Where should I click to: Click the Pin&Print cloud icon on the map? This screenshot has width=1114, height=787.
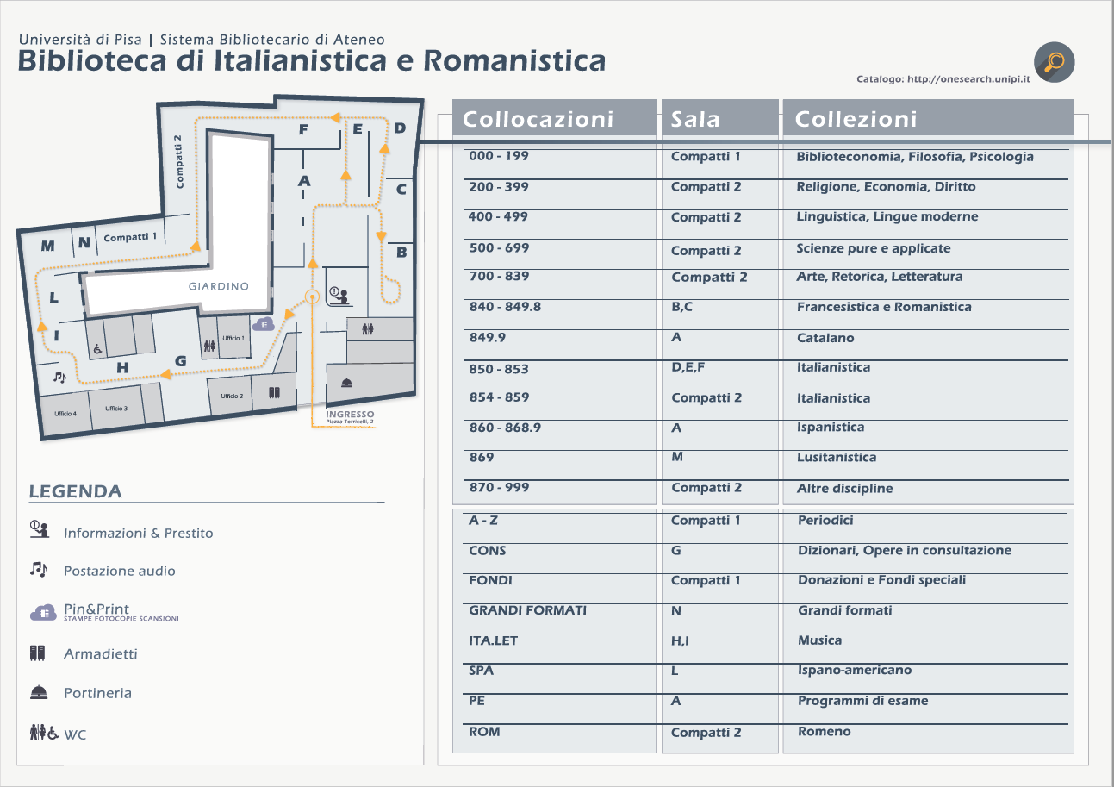pos(264,324)
